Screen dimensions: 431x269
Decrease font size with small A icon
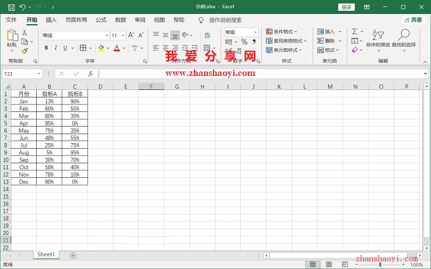pyautogui.click(x=141, y=35)
